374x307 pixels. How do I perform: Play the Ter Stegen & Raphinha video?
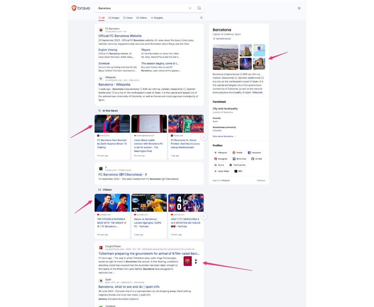coord(112,202)
